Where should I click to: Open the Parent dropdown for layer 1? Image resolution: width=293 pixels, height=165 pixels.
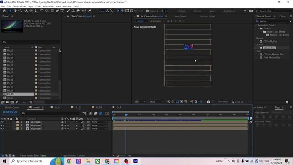point(99,122)
